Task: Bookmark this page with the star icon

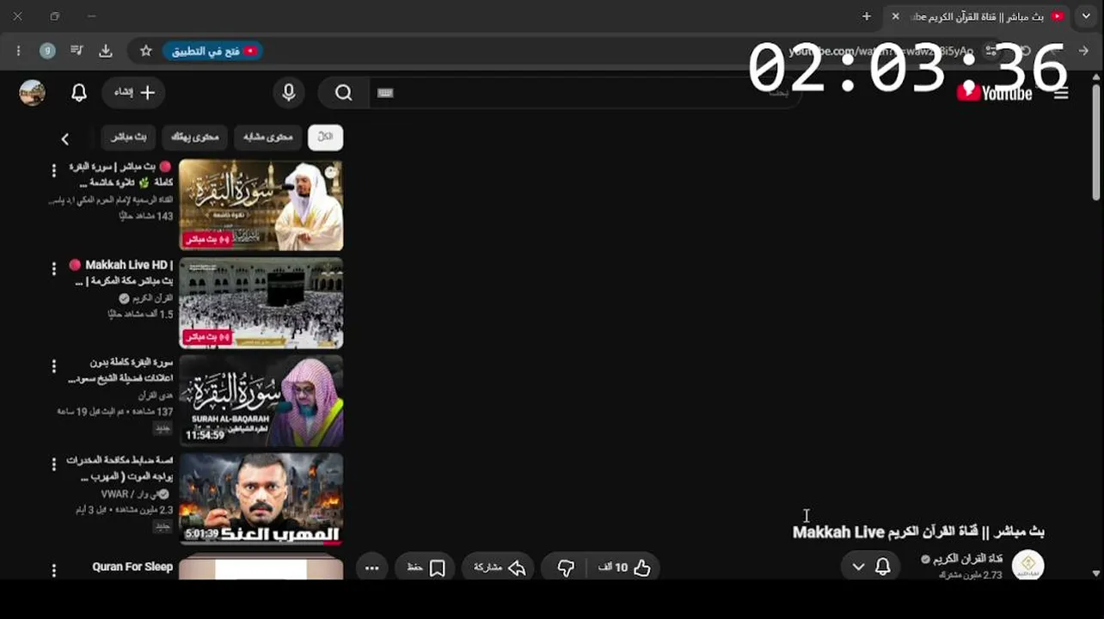Action: pos(146,51)
